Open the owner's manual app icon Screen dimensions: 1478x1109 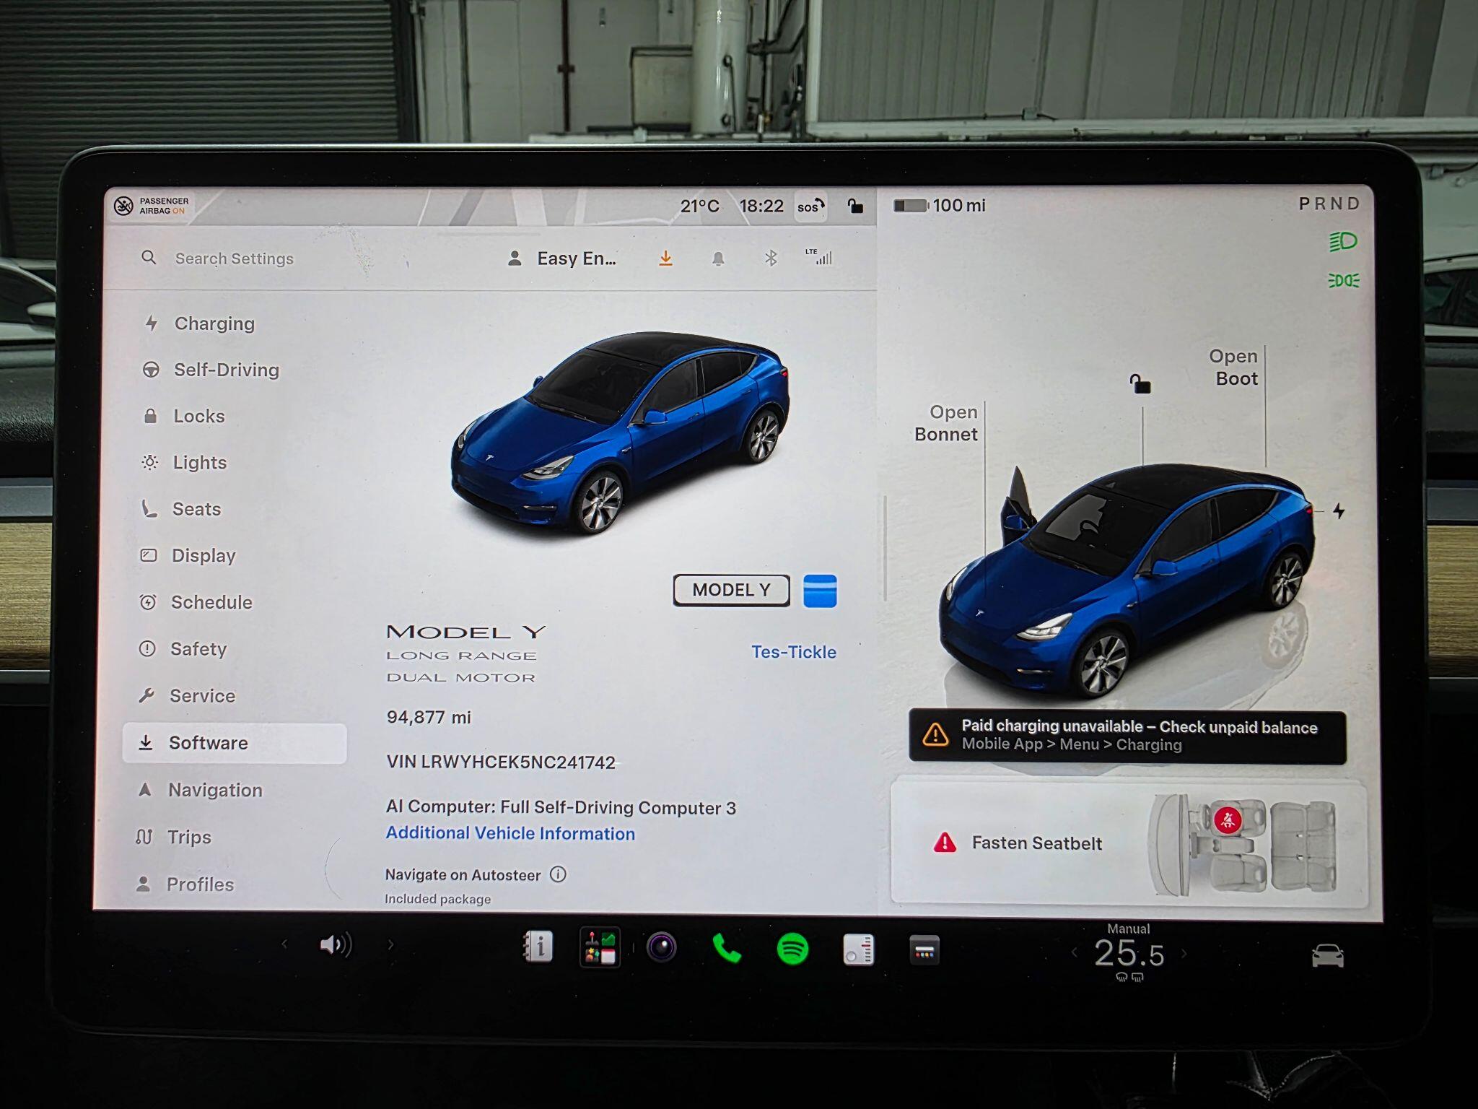538,947
